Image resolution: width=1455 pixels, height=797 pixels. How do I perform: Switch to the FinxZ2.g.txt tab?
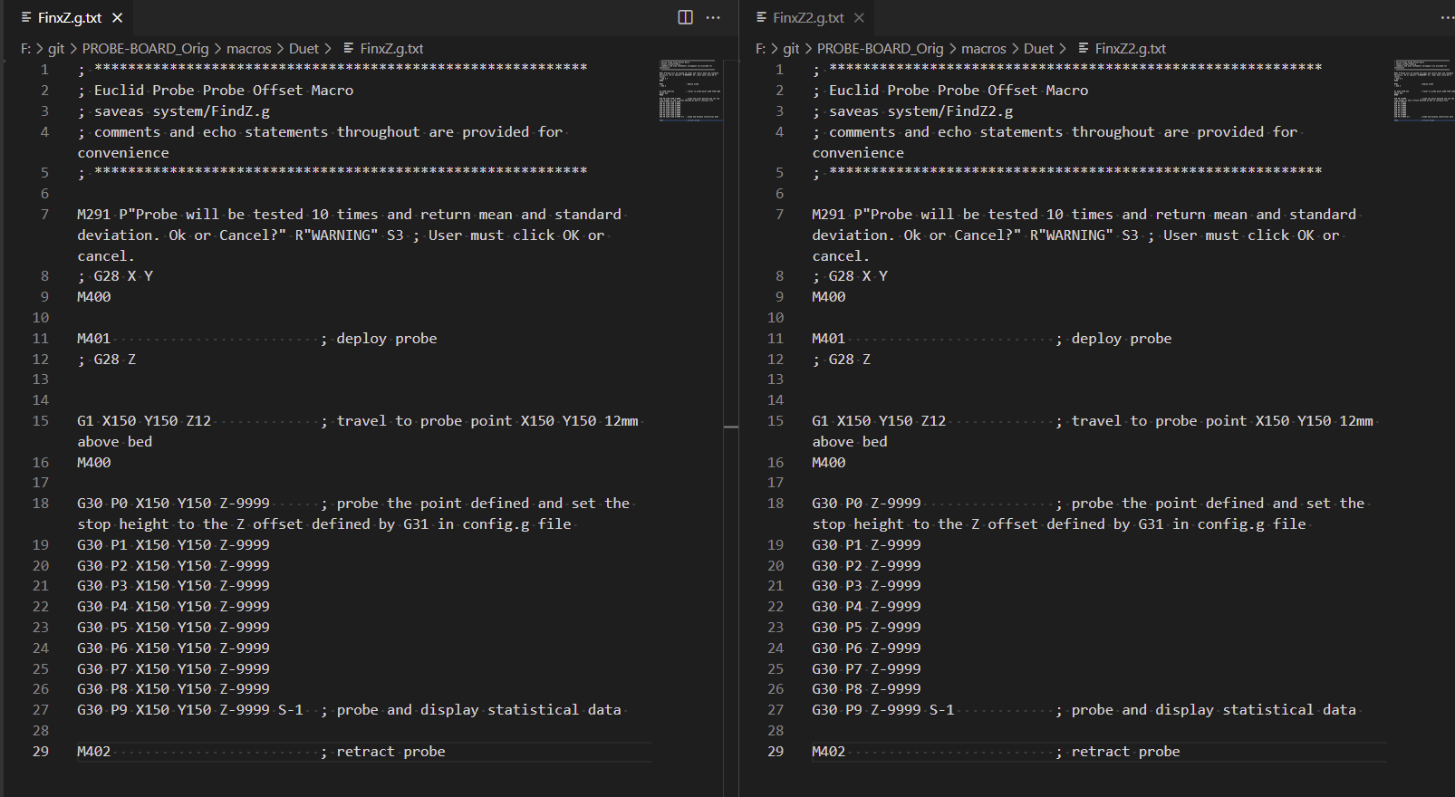(808, 17)
